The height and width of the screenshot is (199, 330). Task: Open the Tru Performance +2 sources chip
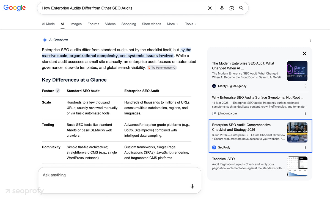162,68
